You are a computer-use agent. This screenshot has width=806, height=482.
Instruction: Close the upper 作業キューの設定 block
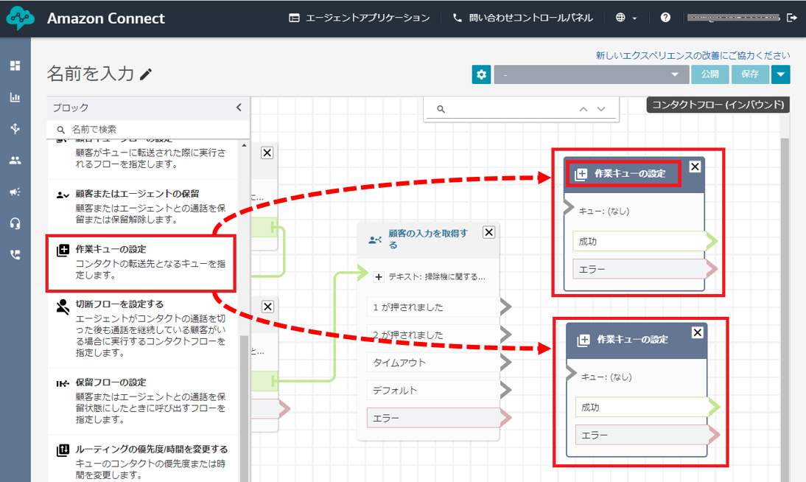pos(695,167)
